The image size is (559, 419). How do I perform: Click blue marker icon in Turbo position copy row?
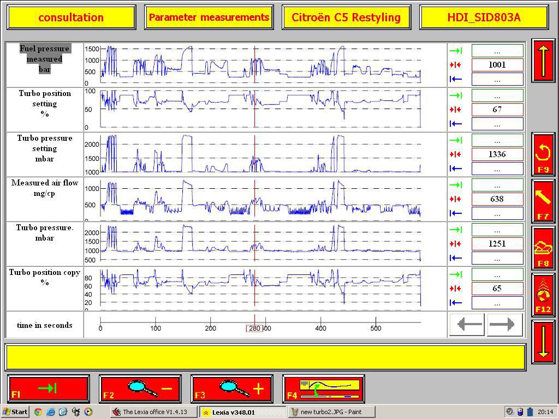[456, 303]
